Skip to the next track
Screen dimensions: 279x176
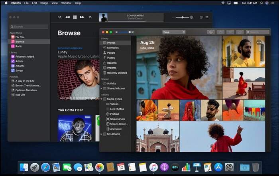coord(82,17)
